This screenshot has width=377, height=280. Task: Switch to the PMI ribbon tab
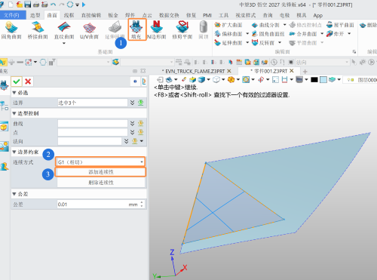[207, 15]
